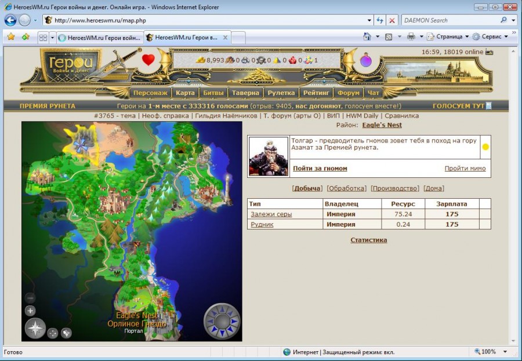Click the windmill location on map
The height and width of the screenshot is (361, 522).
80,145
